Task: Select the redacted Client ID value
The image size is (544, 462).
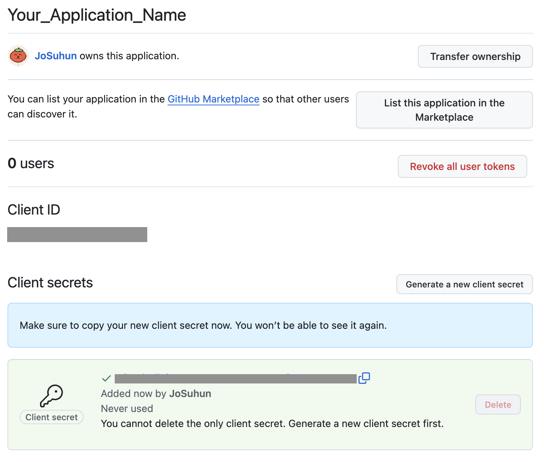Action: (x=77, y=235)
